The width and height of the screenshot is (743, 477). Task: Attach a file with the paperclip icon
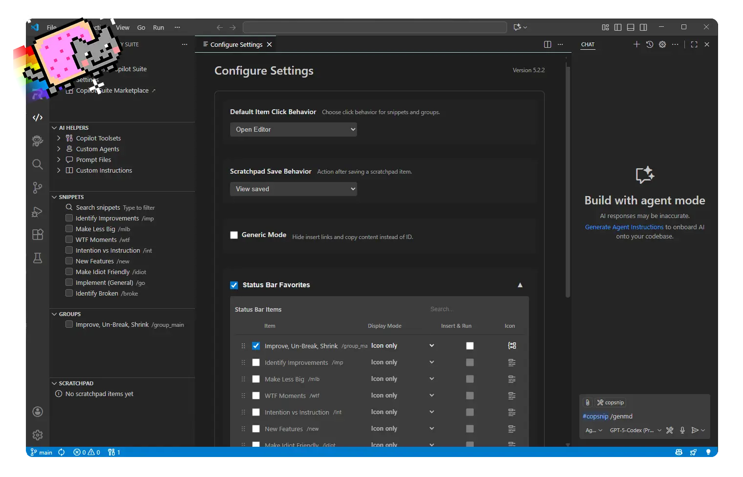587,402
